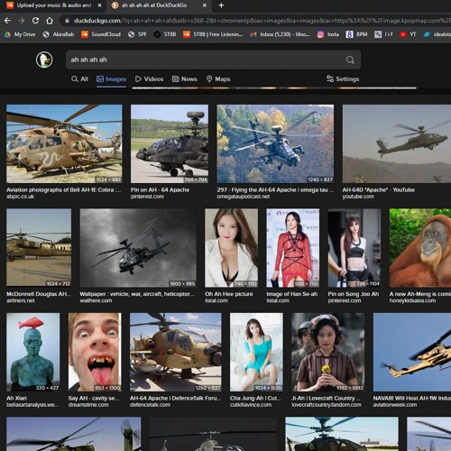Switch to the News tab
Viewport: 451px width, 451px height.
click(x=185, y=79)
